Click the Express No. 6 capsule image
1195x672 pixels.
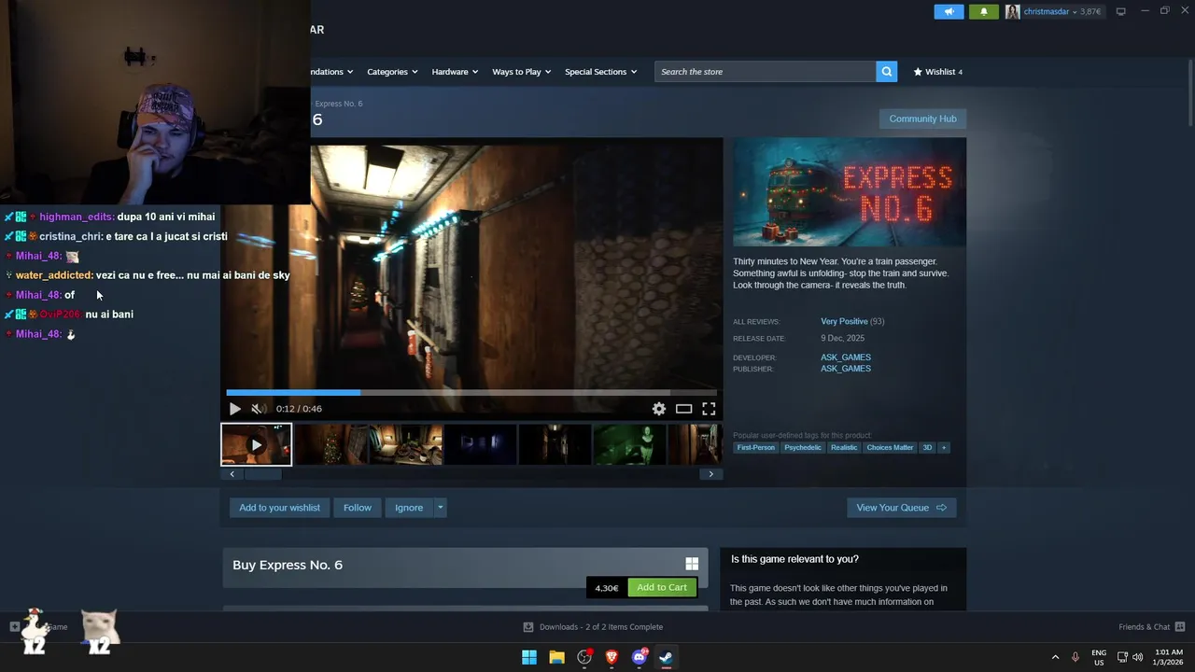pos(850,192)
